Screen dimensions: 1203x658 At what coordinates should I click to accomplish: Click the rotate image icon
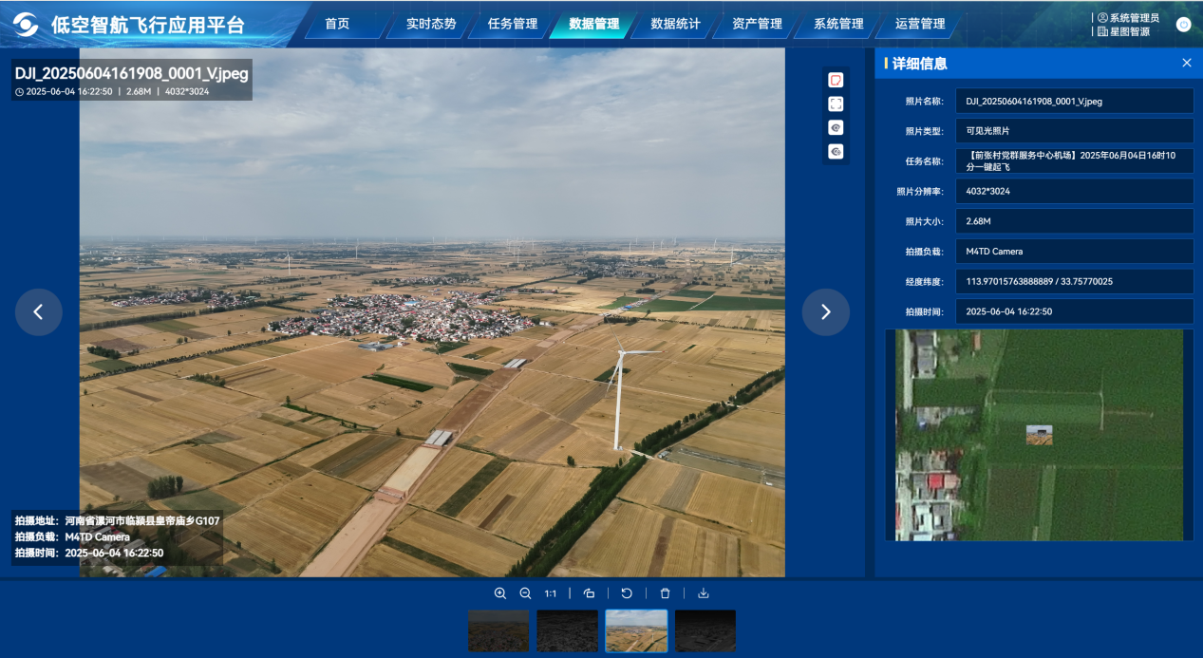click(x=589, y=593)
